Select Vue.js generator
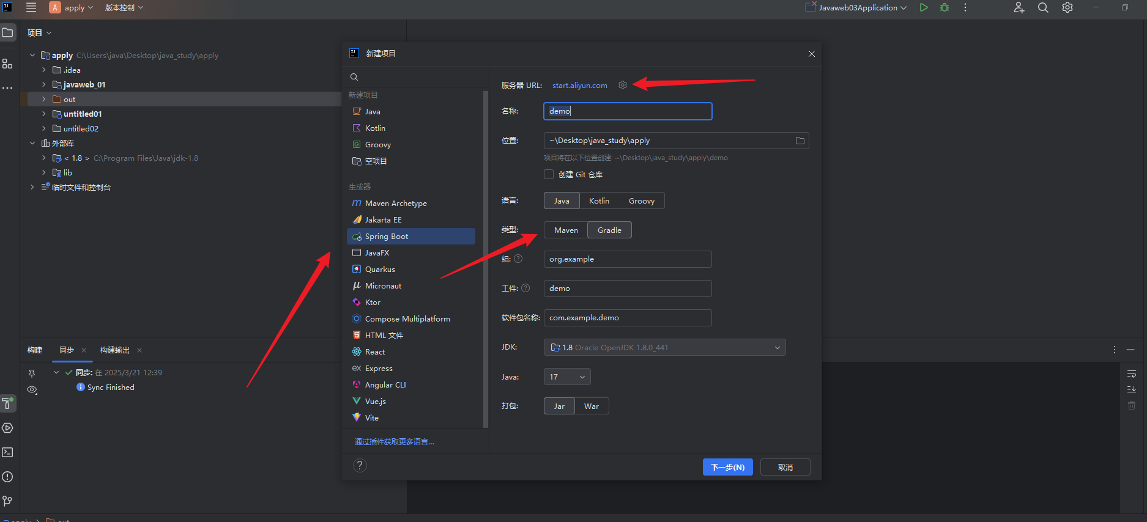 411,401
